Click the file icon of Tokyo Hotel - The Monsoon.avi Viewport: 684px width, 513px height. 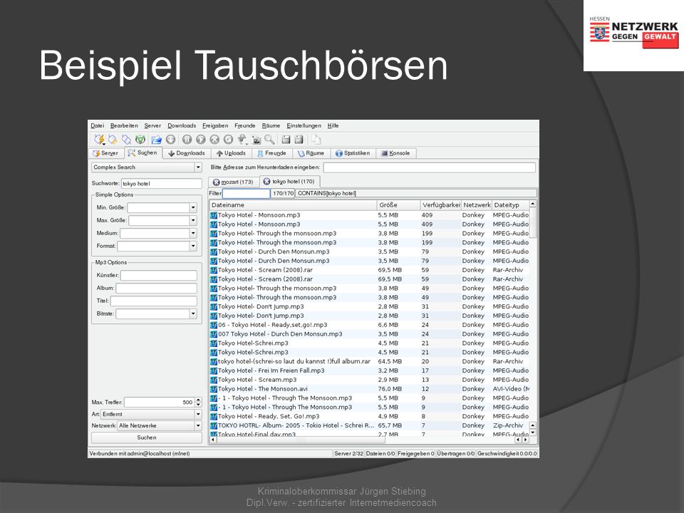click(214, 389)
